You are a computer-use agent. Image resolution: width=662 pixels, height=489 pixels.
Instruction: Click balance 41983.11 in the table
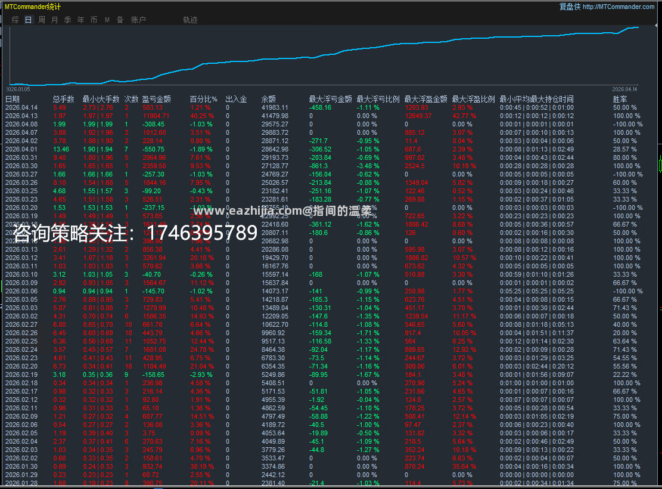(x=275, y=108)
